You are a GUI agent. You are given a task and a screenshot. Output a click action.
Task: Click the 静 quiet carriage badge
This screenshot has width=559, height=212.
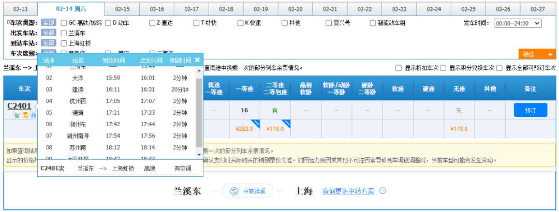click(x=33, y=115)
